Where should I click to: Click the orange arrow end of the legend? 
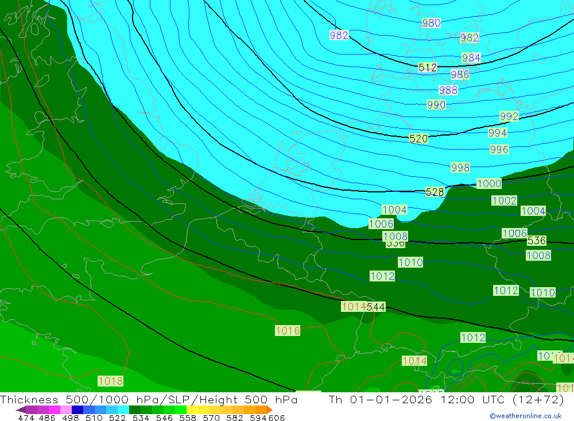click(x=269, y=410)
